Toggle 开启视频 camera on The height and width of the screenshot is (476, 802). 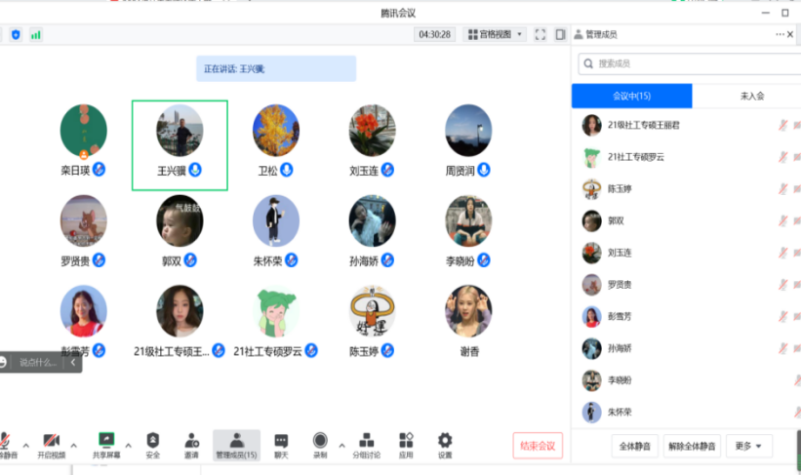pos(52,444)
